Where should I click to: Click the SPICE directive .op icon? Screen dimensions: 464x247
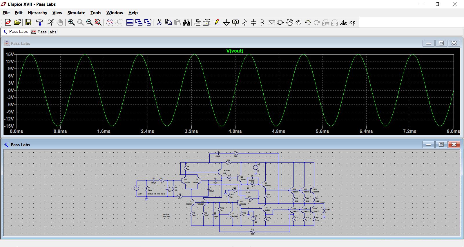click(x=353, y=22)
